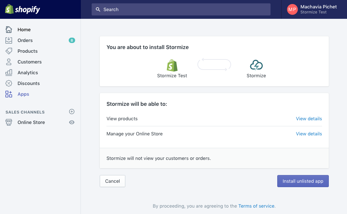Click 'Stormize will not view your customers' text
347x214 pixels.
pyautogui.click(x=159, y=159)
